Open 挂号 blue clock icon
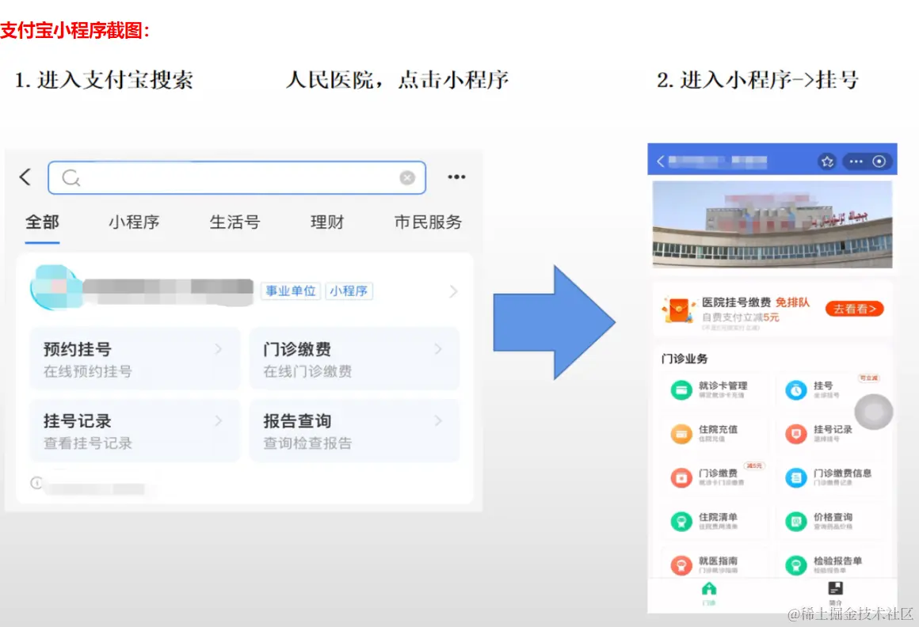Viewport: 919px width, 627px height. [x=796, y=390]
